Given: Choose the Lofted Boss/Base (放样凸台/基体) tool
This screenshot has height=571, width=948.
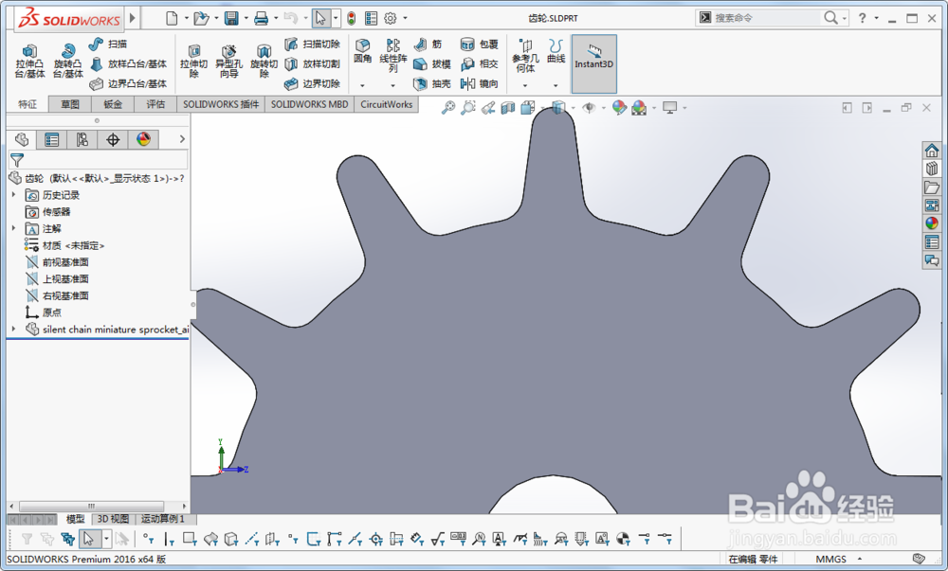Looking at the screenshot, I should coord(128,64).
